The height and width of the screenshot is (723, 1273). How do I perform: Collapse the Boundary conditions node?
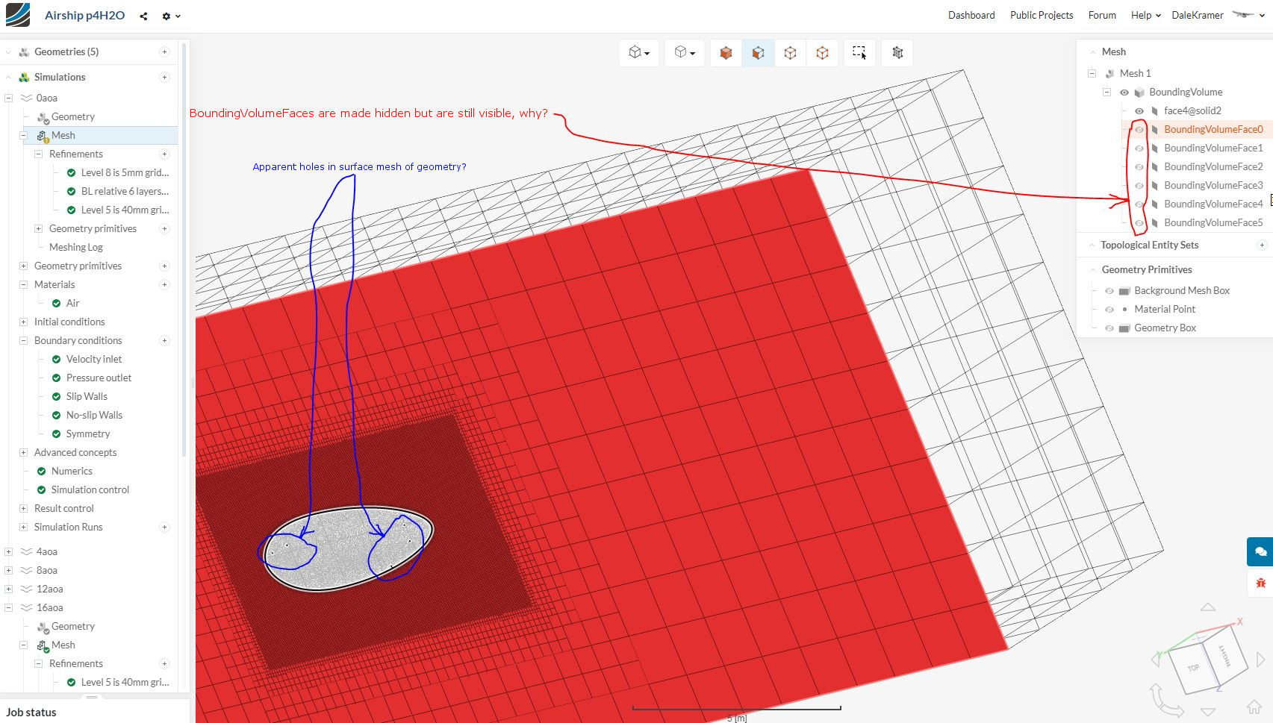[23, 340]
